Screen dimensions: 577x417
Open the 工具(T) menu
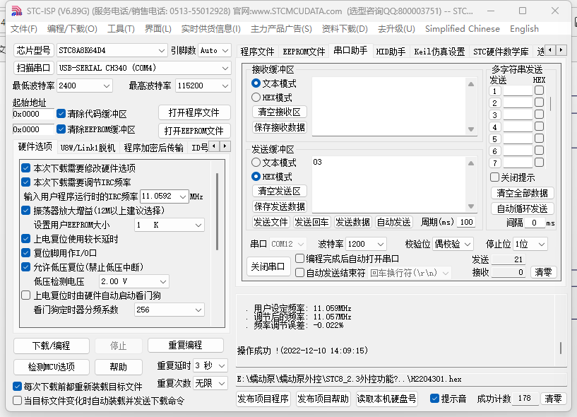(121, 29)
